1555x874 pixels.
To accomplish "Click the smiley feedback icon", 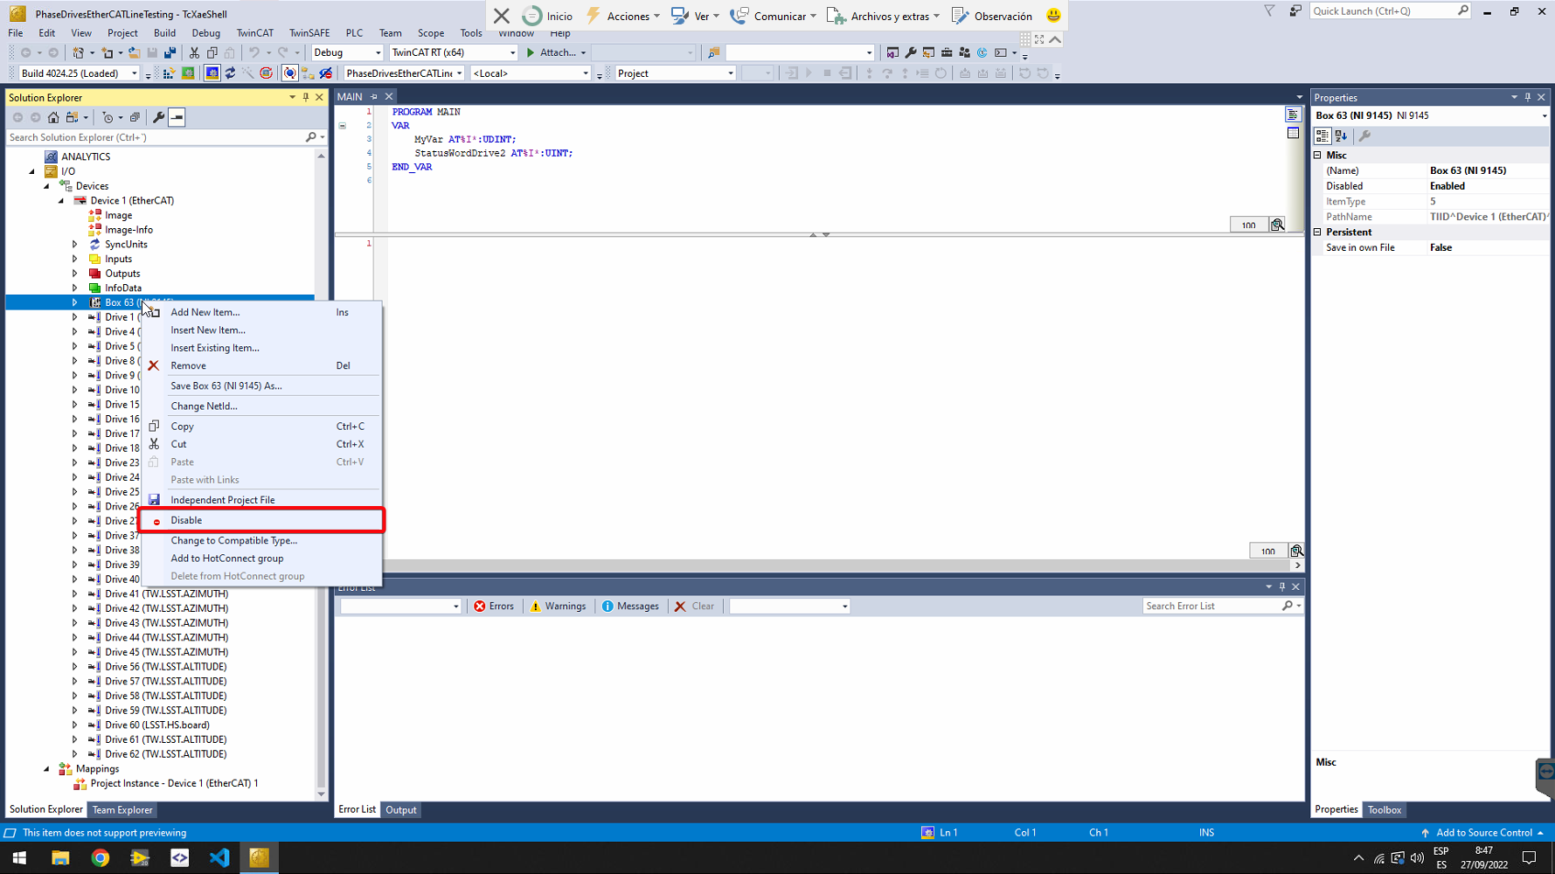I will pos(1053,16).
